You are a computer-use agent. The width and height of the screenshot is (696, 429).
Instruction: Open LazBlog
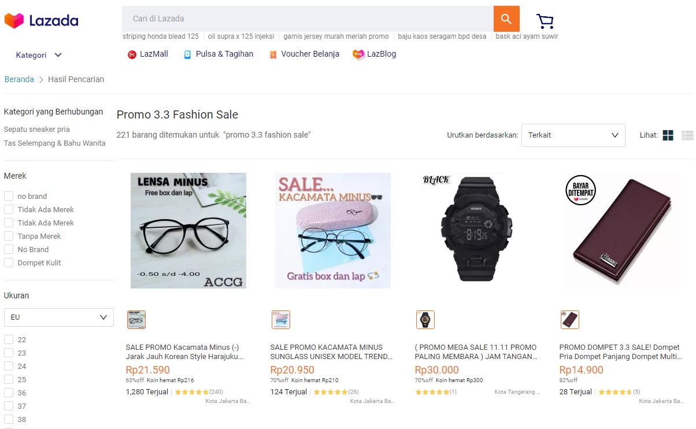point(375,54)
